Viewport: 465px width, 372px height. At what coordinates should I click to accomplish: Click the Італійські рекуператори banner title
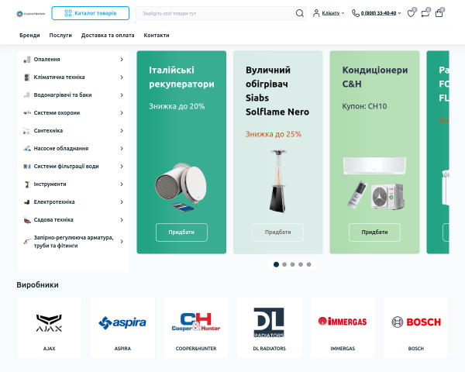[x=181, y=77]
